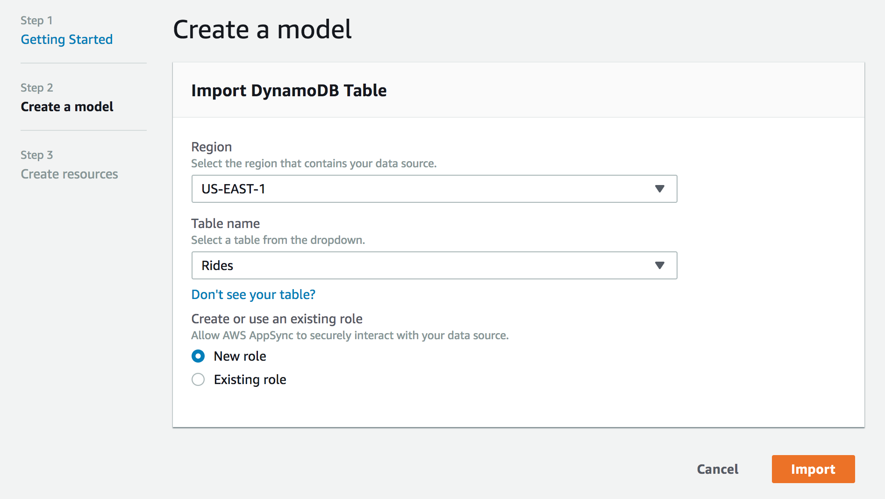885x499 pixels.
Task: Select 'Create resources' step in sidebar
Action: [x=70, y=174]
